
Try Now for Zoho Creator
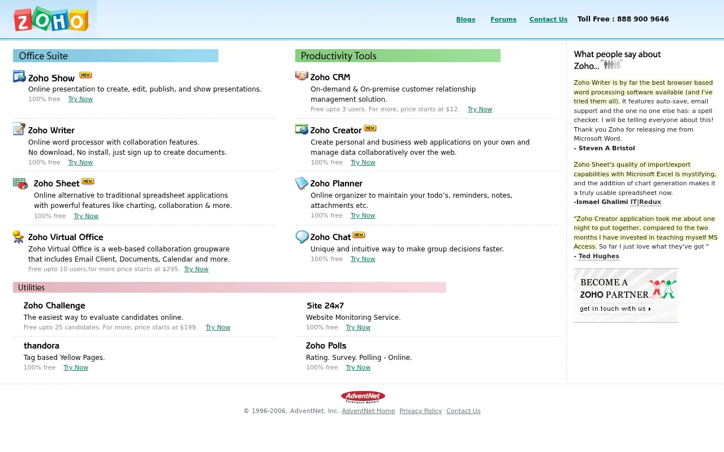363,163
